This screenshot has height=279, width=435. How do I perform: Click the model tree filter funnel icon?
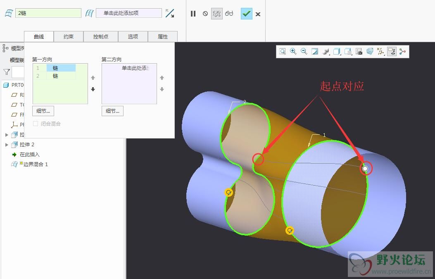pos(7,72)
